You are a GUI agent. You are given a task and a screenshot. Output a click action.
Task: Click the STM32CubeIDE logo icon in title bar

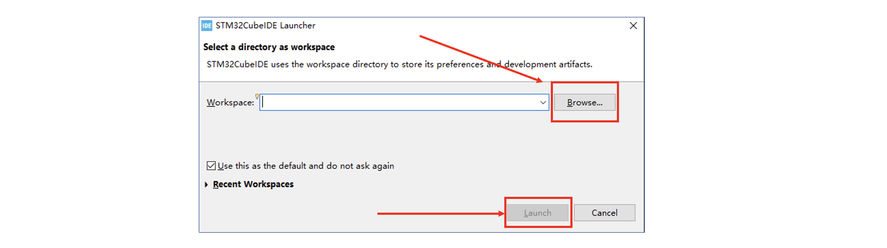pos(207,25)
